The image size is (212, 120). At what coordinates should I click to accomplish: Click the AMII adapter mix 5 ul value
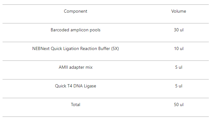point(179,67)
